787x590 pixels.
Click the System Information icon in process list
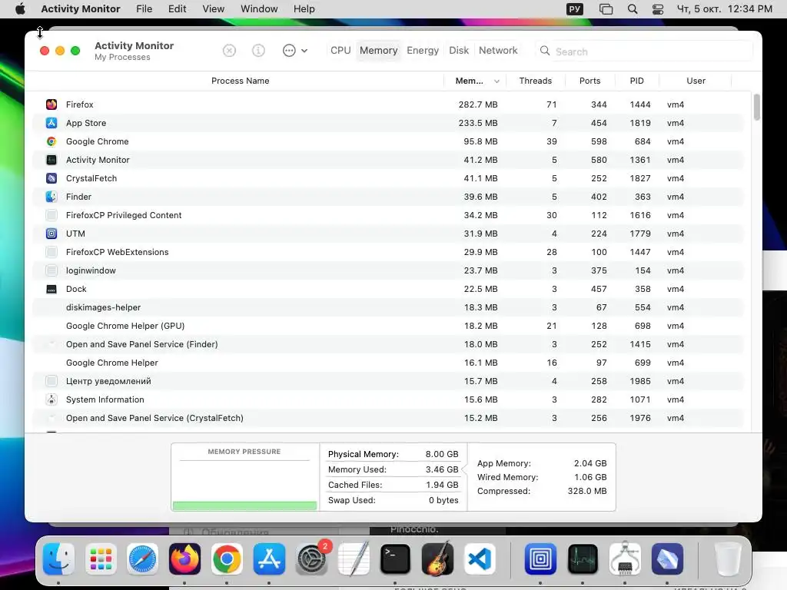click(x=51, y=399)
